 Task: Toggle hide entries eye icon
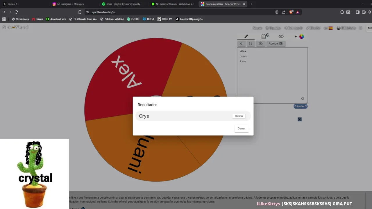click(281, 36)
